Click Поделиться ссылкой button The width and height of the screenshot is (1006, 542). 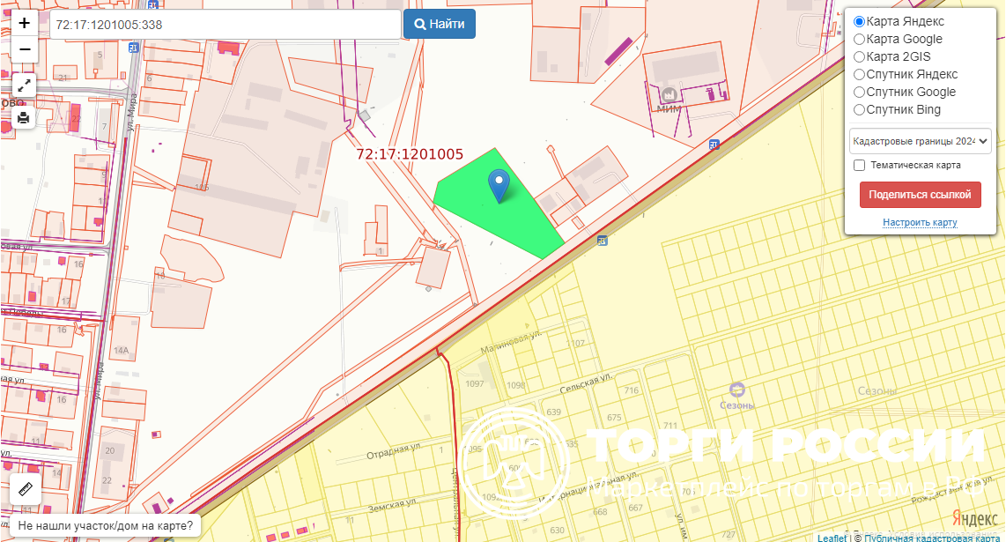tap(920, 195)
